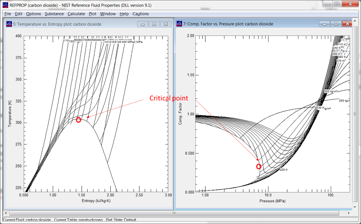Screen dimensions: 361x224
Task: Click the bottom horizontal scrollbar thumb
Action: [174, 213]
